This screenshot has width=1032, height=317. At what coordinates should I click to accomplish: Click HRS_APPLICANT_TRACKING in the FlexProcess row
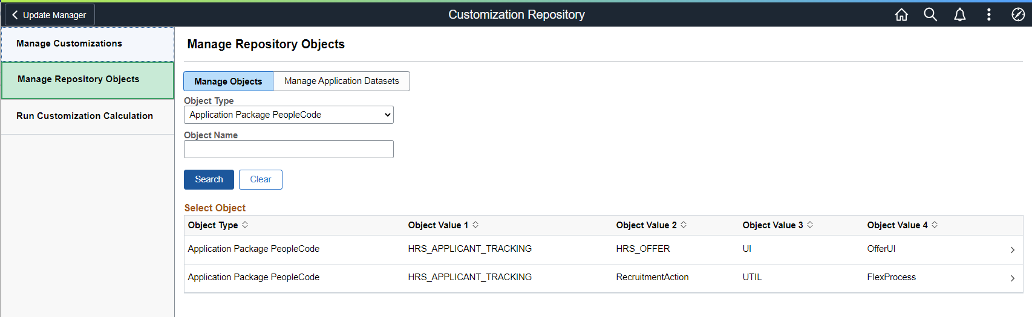[469, 277]
